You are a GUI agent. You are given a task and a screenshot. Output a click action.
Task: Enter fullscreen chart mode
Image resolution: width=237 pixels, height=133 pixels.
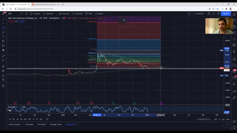[214, 14]
